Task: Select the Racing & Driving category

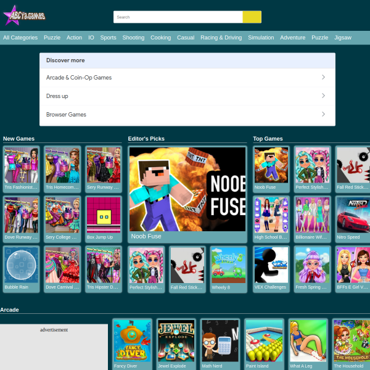Action: pyautogui.click(x=221, y=38)
